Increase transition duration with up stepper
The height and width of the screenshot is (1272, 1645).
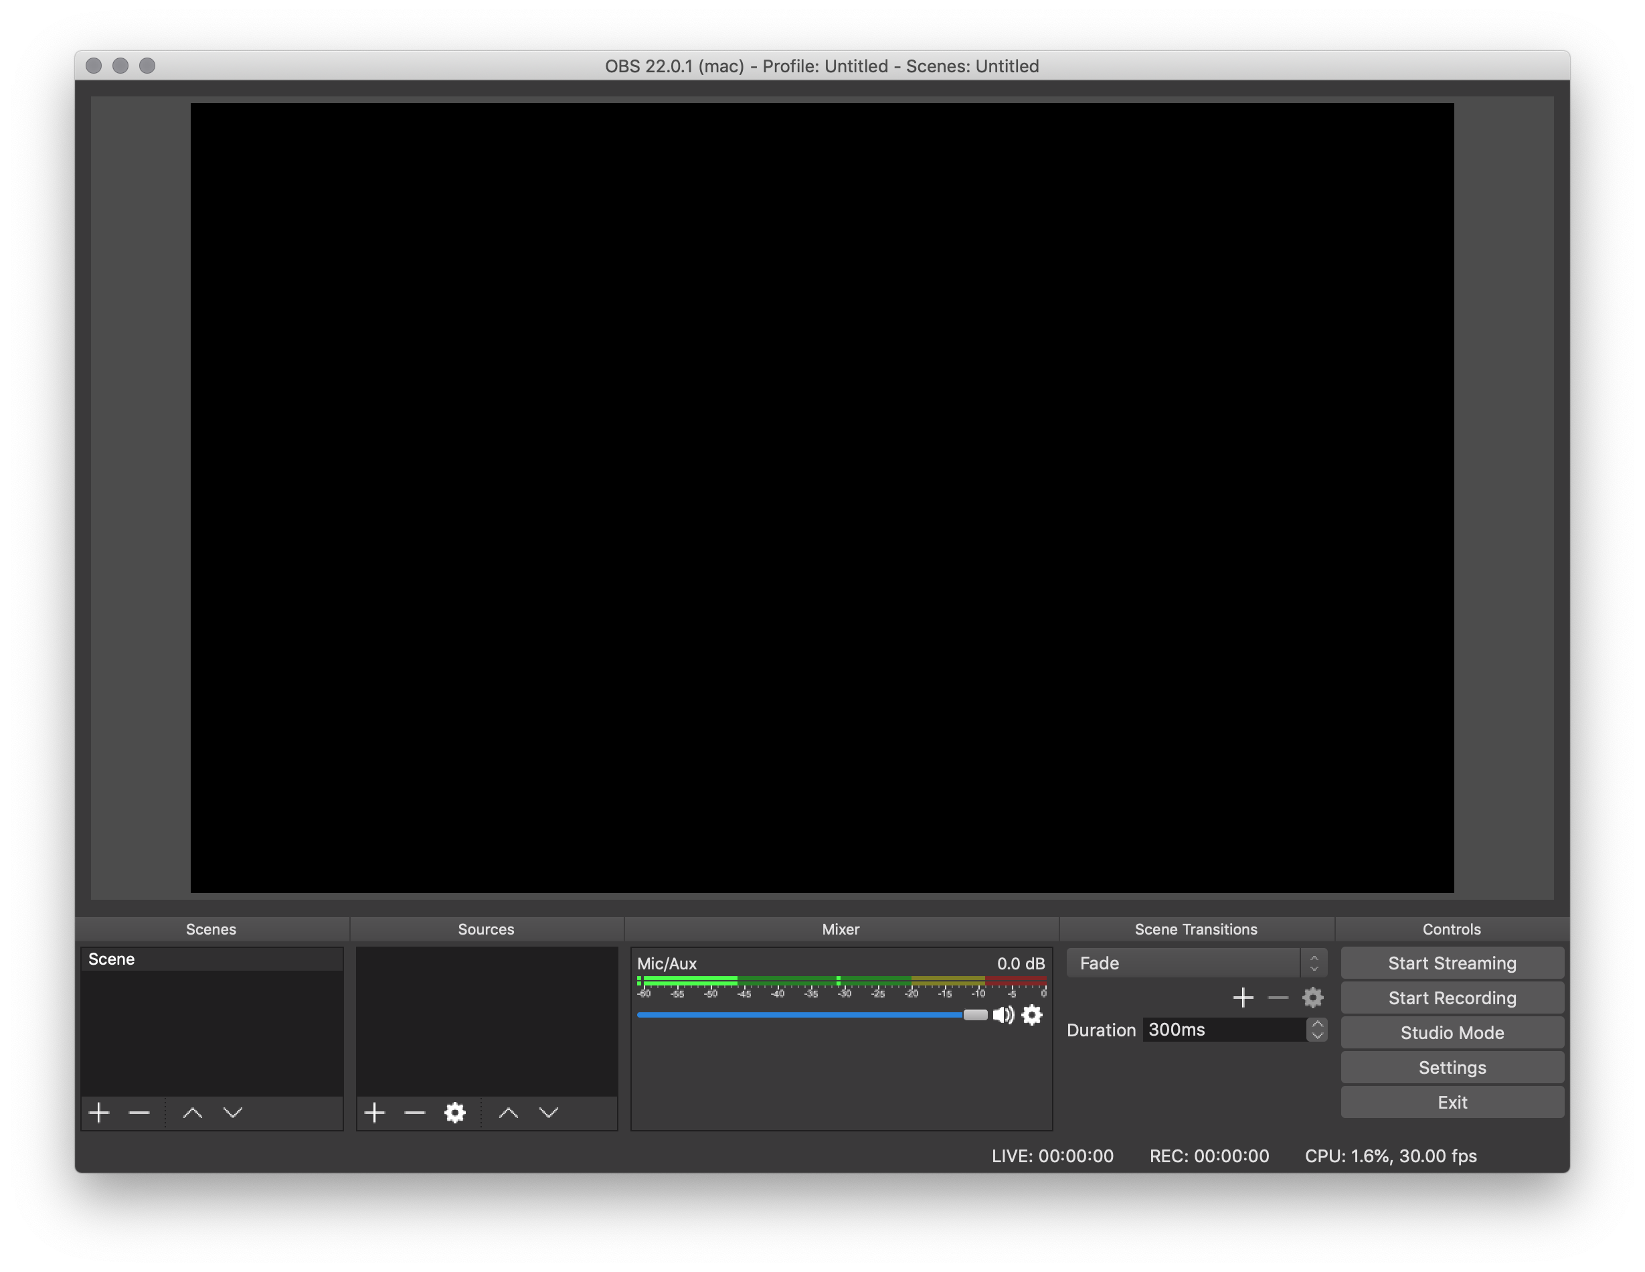(1316, 1024)
